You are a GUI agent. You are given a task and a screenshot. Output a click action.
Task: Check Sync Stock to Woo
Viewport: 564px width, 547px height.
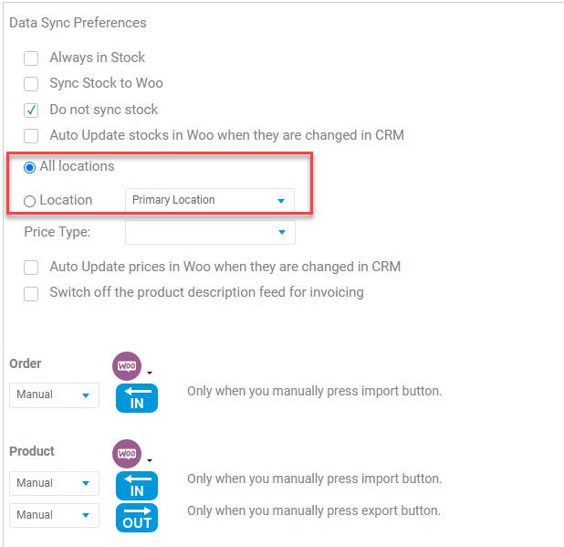pyautogui.click(x=31, y=84)
